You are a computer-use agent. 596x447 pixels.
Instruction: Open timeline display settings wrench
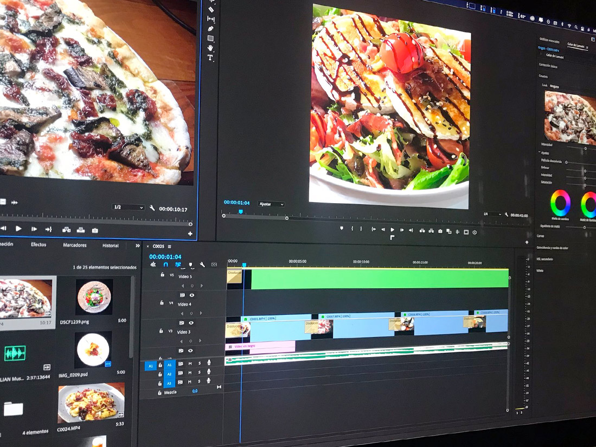[202, 265]
